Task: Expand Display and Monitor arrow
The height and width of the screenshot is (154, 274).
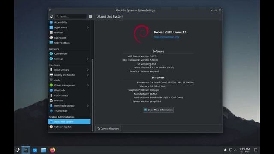Action: [x=88, y=75]
